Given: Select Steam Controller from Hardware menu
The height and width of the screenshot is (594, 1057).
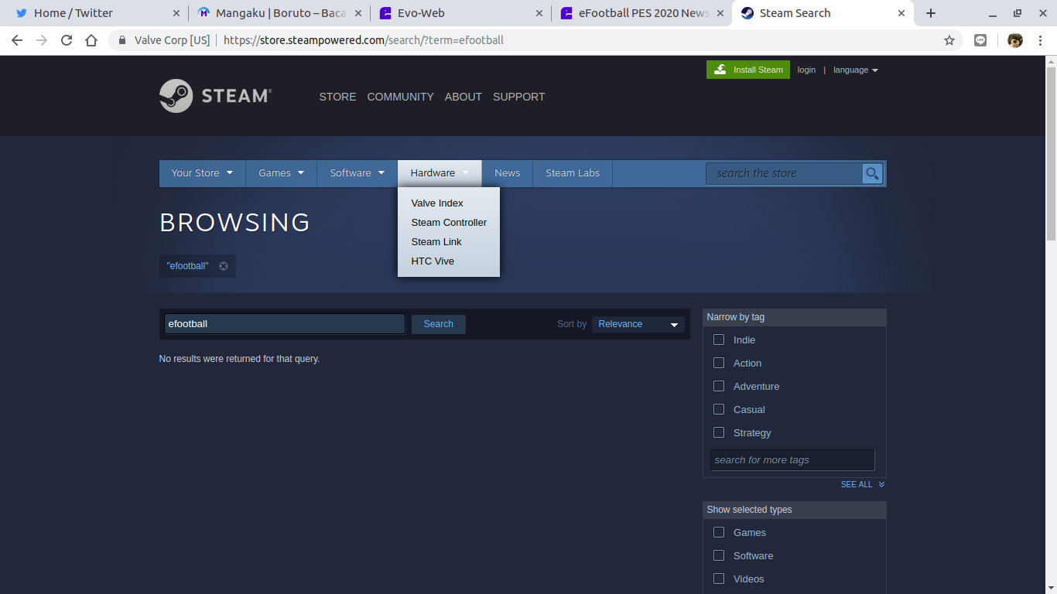Looking at the screenshot, I should pos(449,223).
